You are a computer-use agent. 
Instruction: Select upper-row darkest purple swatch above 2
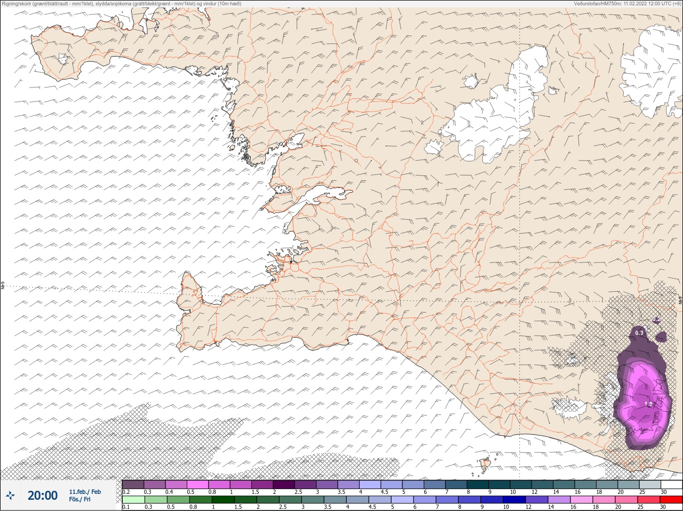284,484
